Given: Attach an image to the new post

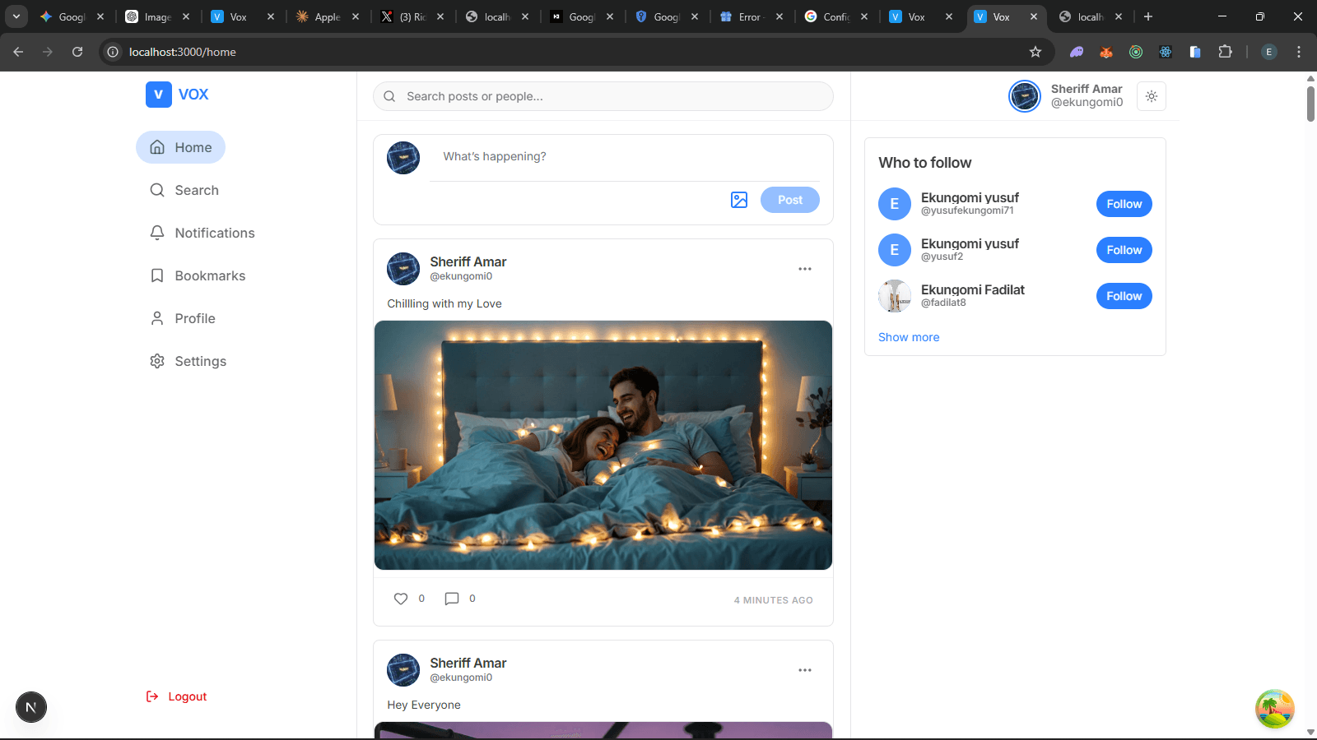Looking at the screenshot, I should tap(739, 200).
